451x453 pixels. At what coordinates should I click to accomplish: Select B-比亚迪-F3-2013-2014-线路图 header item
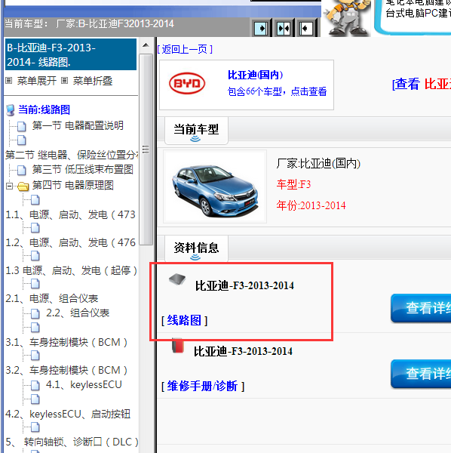point(71,54)
